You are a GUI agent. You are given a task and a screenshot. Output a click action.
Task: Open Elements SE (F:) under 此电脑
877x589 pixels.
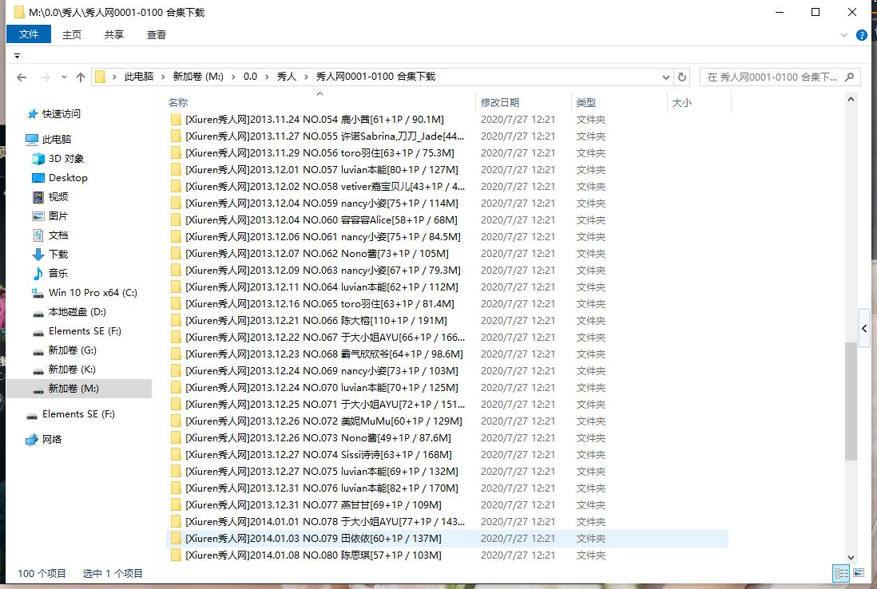(85, 331)
